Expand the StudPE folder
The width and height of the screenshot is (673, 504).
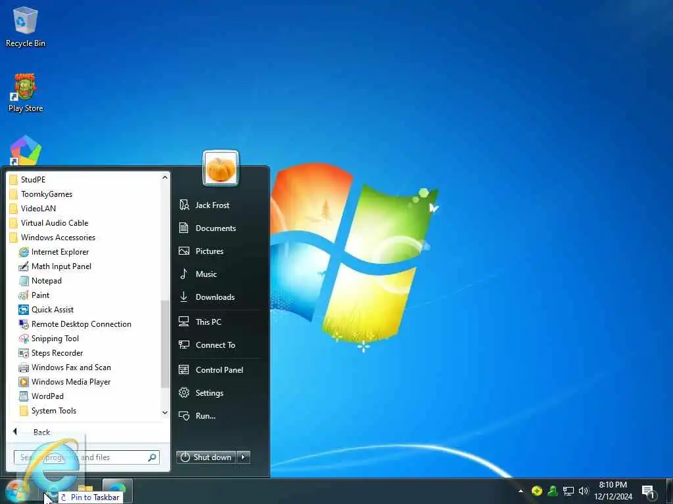28,180
